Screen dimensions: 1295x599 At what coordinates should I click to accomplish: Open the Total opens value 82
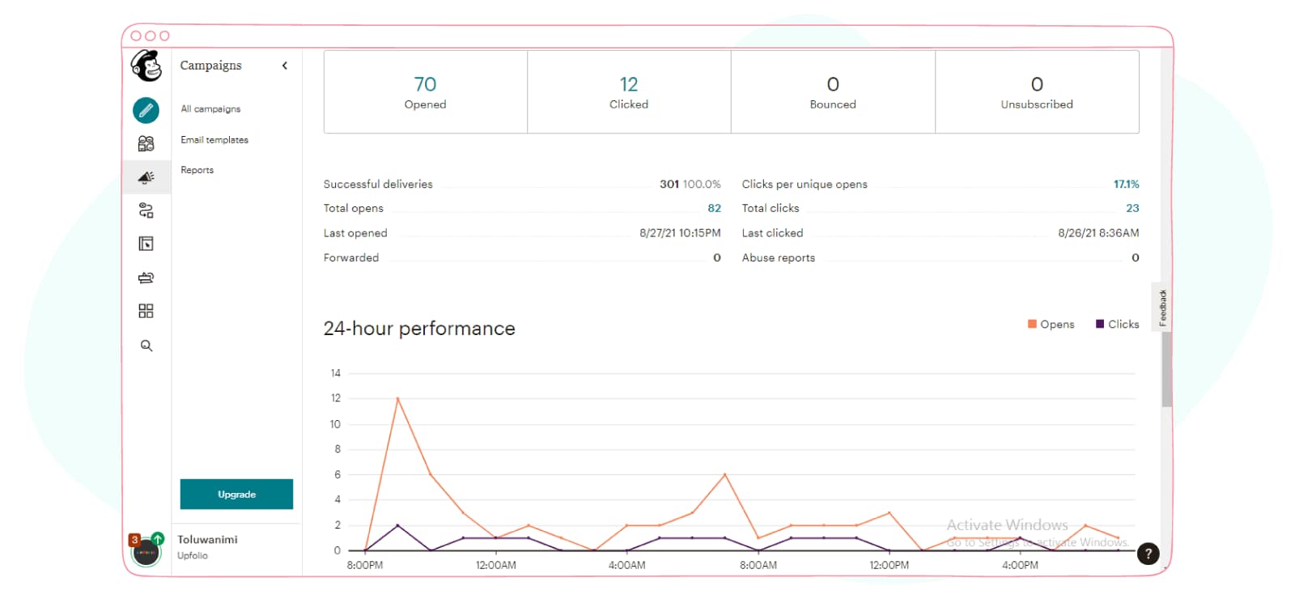point(714,208)
